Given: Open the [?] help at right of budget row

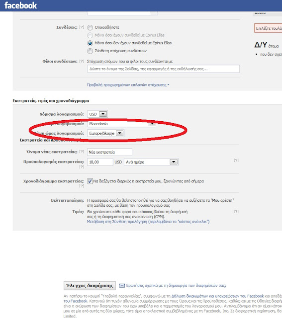Looking at the screenshot, I should point(236,160).
